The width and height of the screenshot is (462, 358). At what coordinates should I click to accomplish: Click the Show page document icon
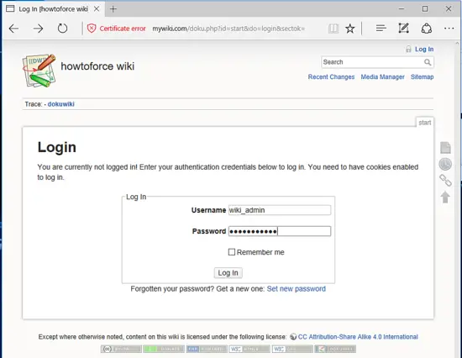(x=445, y=147)
